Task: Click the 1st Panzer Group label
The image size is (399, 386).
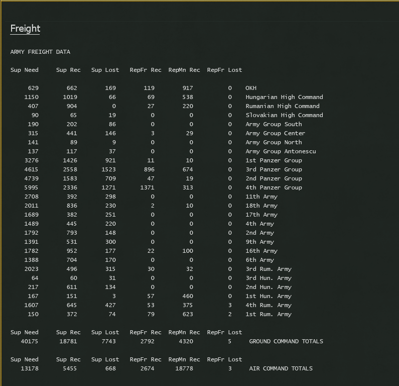Action: point(274,160)
